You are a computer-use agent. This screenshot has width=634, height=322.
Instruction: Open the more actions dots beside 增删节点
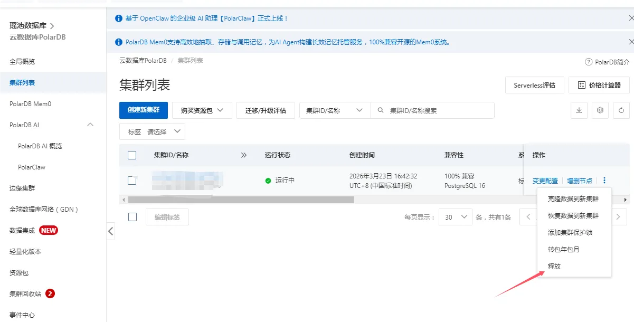pos(604,180)
